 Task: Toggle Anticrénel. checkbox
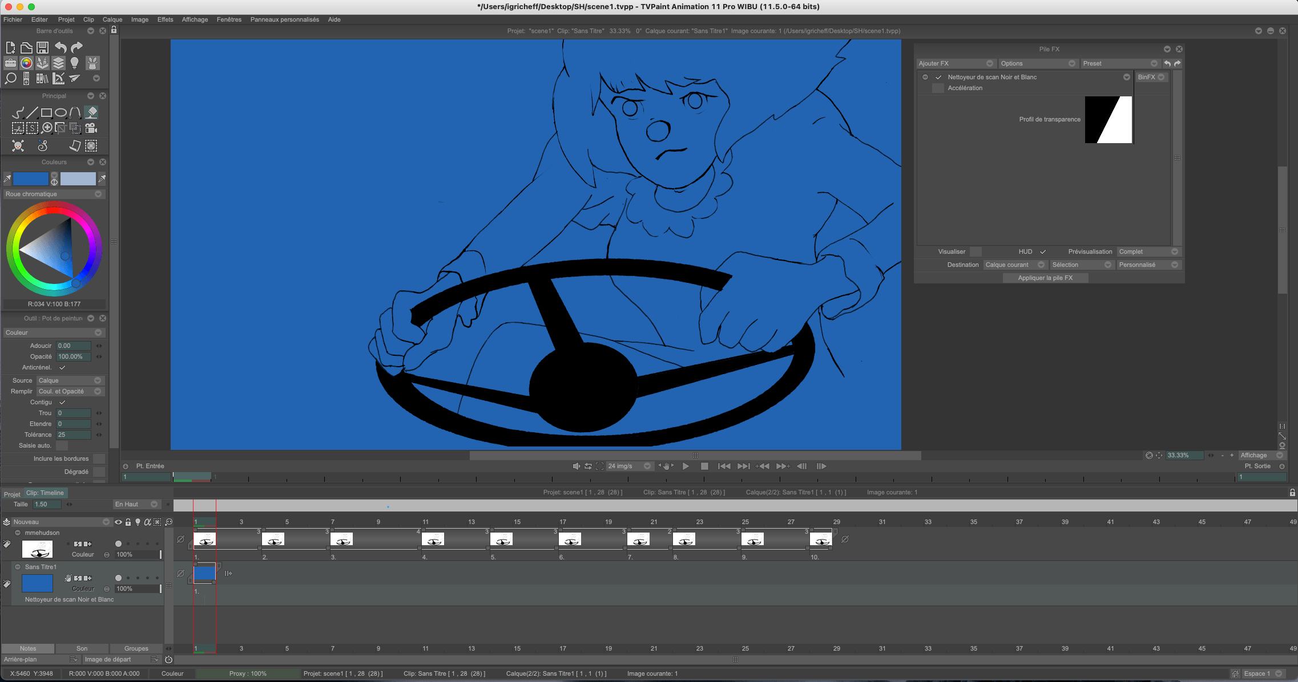(x=62, y=367)
